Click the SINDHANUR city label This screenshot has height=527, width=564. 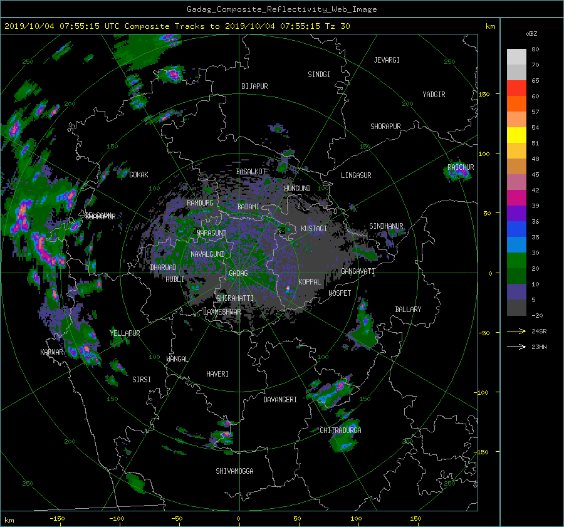[386, 226]
